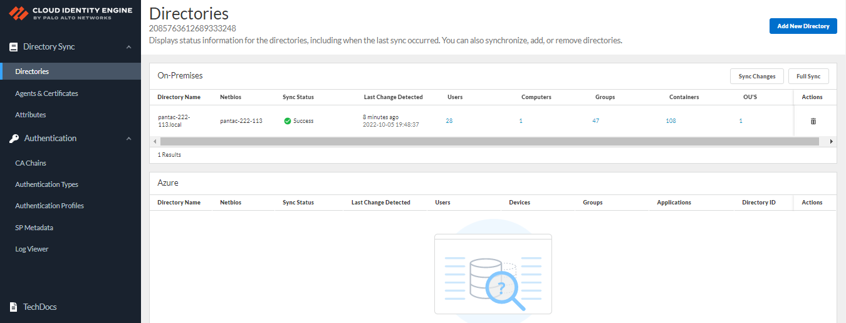The width and height of the screenshot is (846, 323).
Task: Click the green Success status icon
Action: point(288,121)
